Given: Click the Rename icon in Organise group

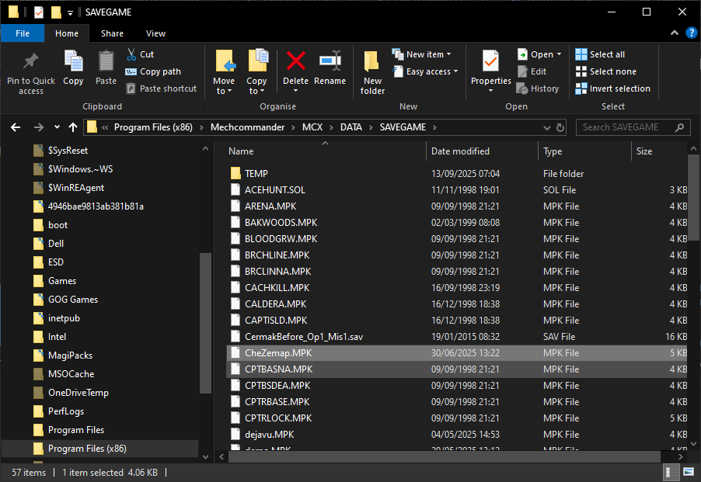Looking at the screenshot, I should point(330,62).
